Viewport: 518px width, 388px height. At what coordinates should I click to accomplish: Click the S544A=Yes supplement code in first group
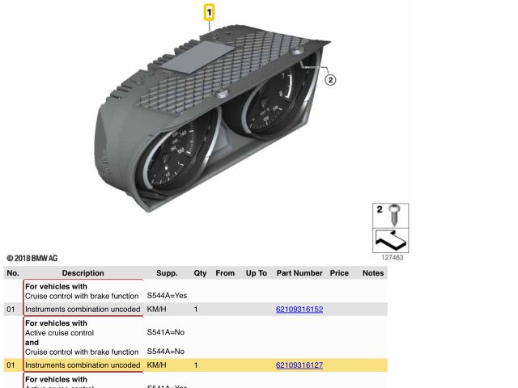tap(167, 296)
